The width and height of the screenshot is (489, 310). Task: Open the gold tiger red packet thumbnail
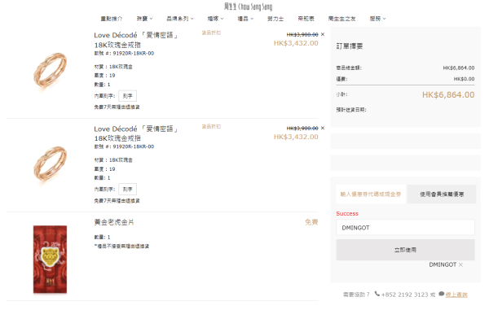point(51,260)
